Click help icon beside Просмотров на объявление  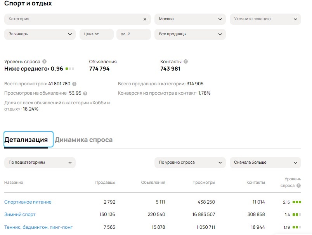pyautogui.click(x=85, y=93)
